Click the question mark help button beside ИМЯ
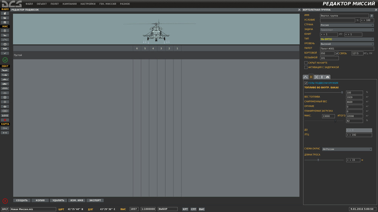Viewport: 378px width, 212px height. click(372, 15)
